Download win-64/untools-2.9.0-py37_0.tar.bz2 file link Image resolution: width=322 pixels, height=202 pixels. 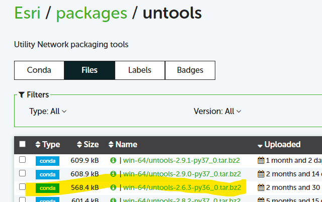(x=181, y=174)
